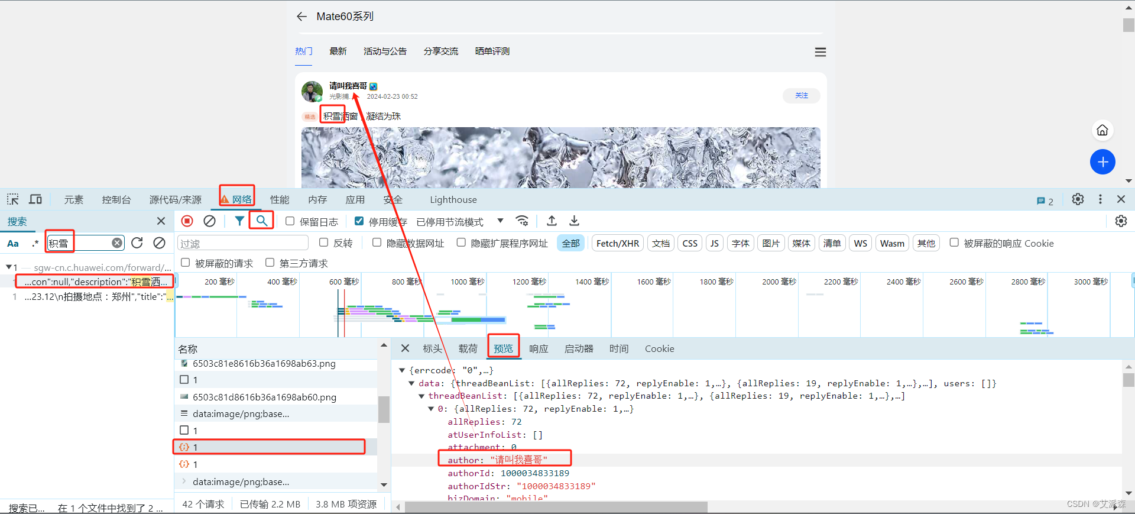Check the 被屏蔽的请求 checkbox

pos(185,262)
